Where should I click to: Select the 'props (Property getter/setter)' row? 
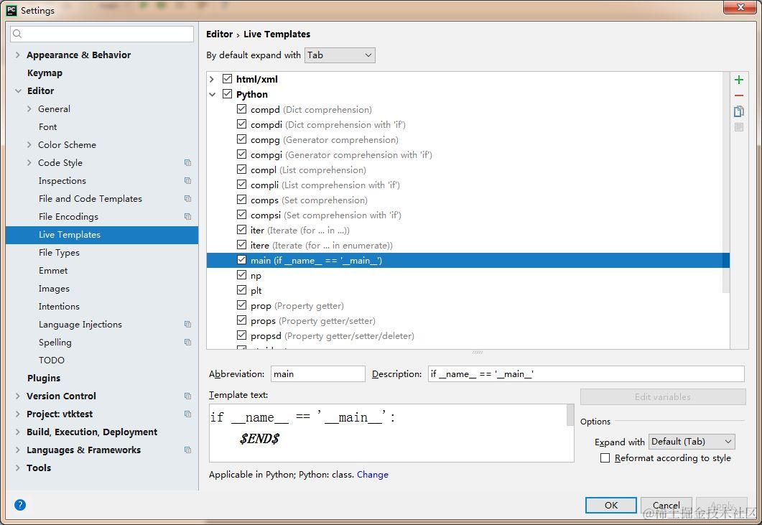(x=468, y=320)
